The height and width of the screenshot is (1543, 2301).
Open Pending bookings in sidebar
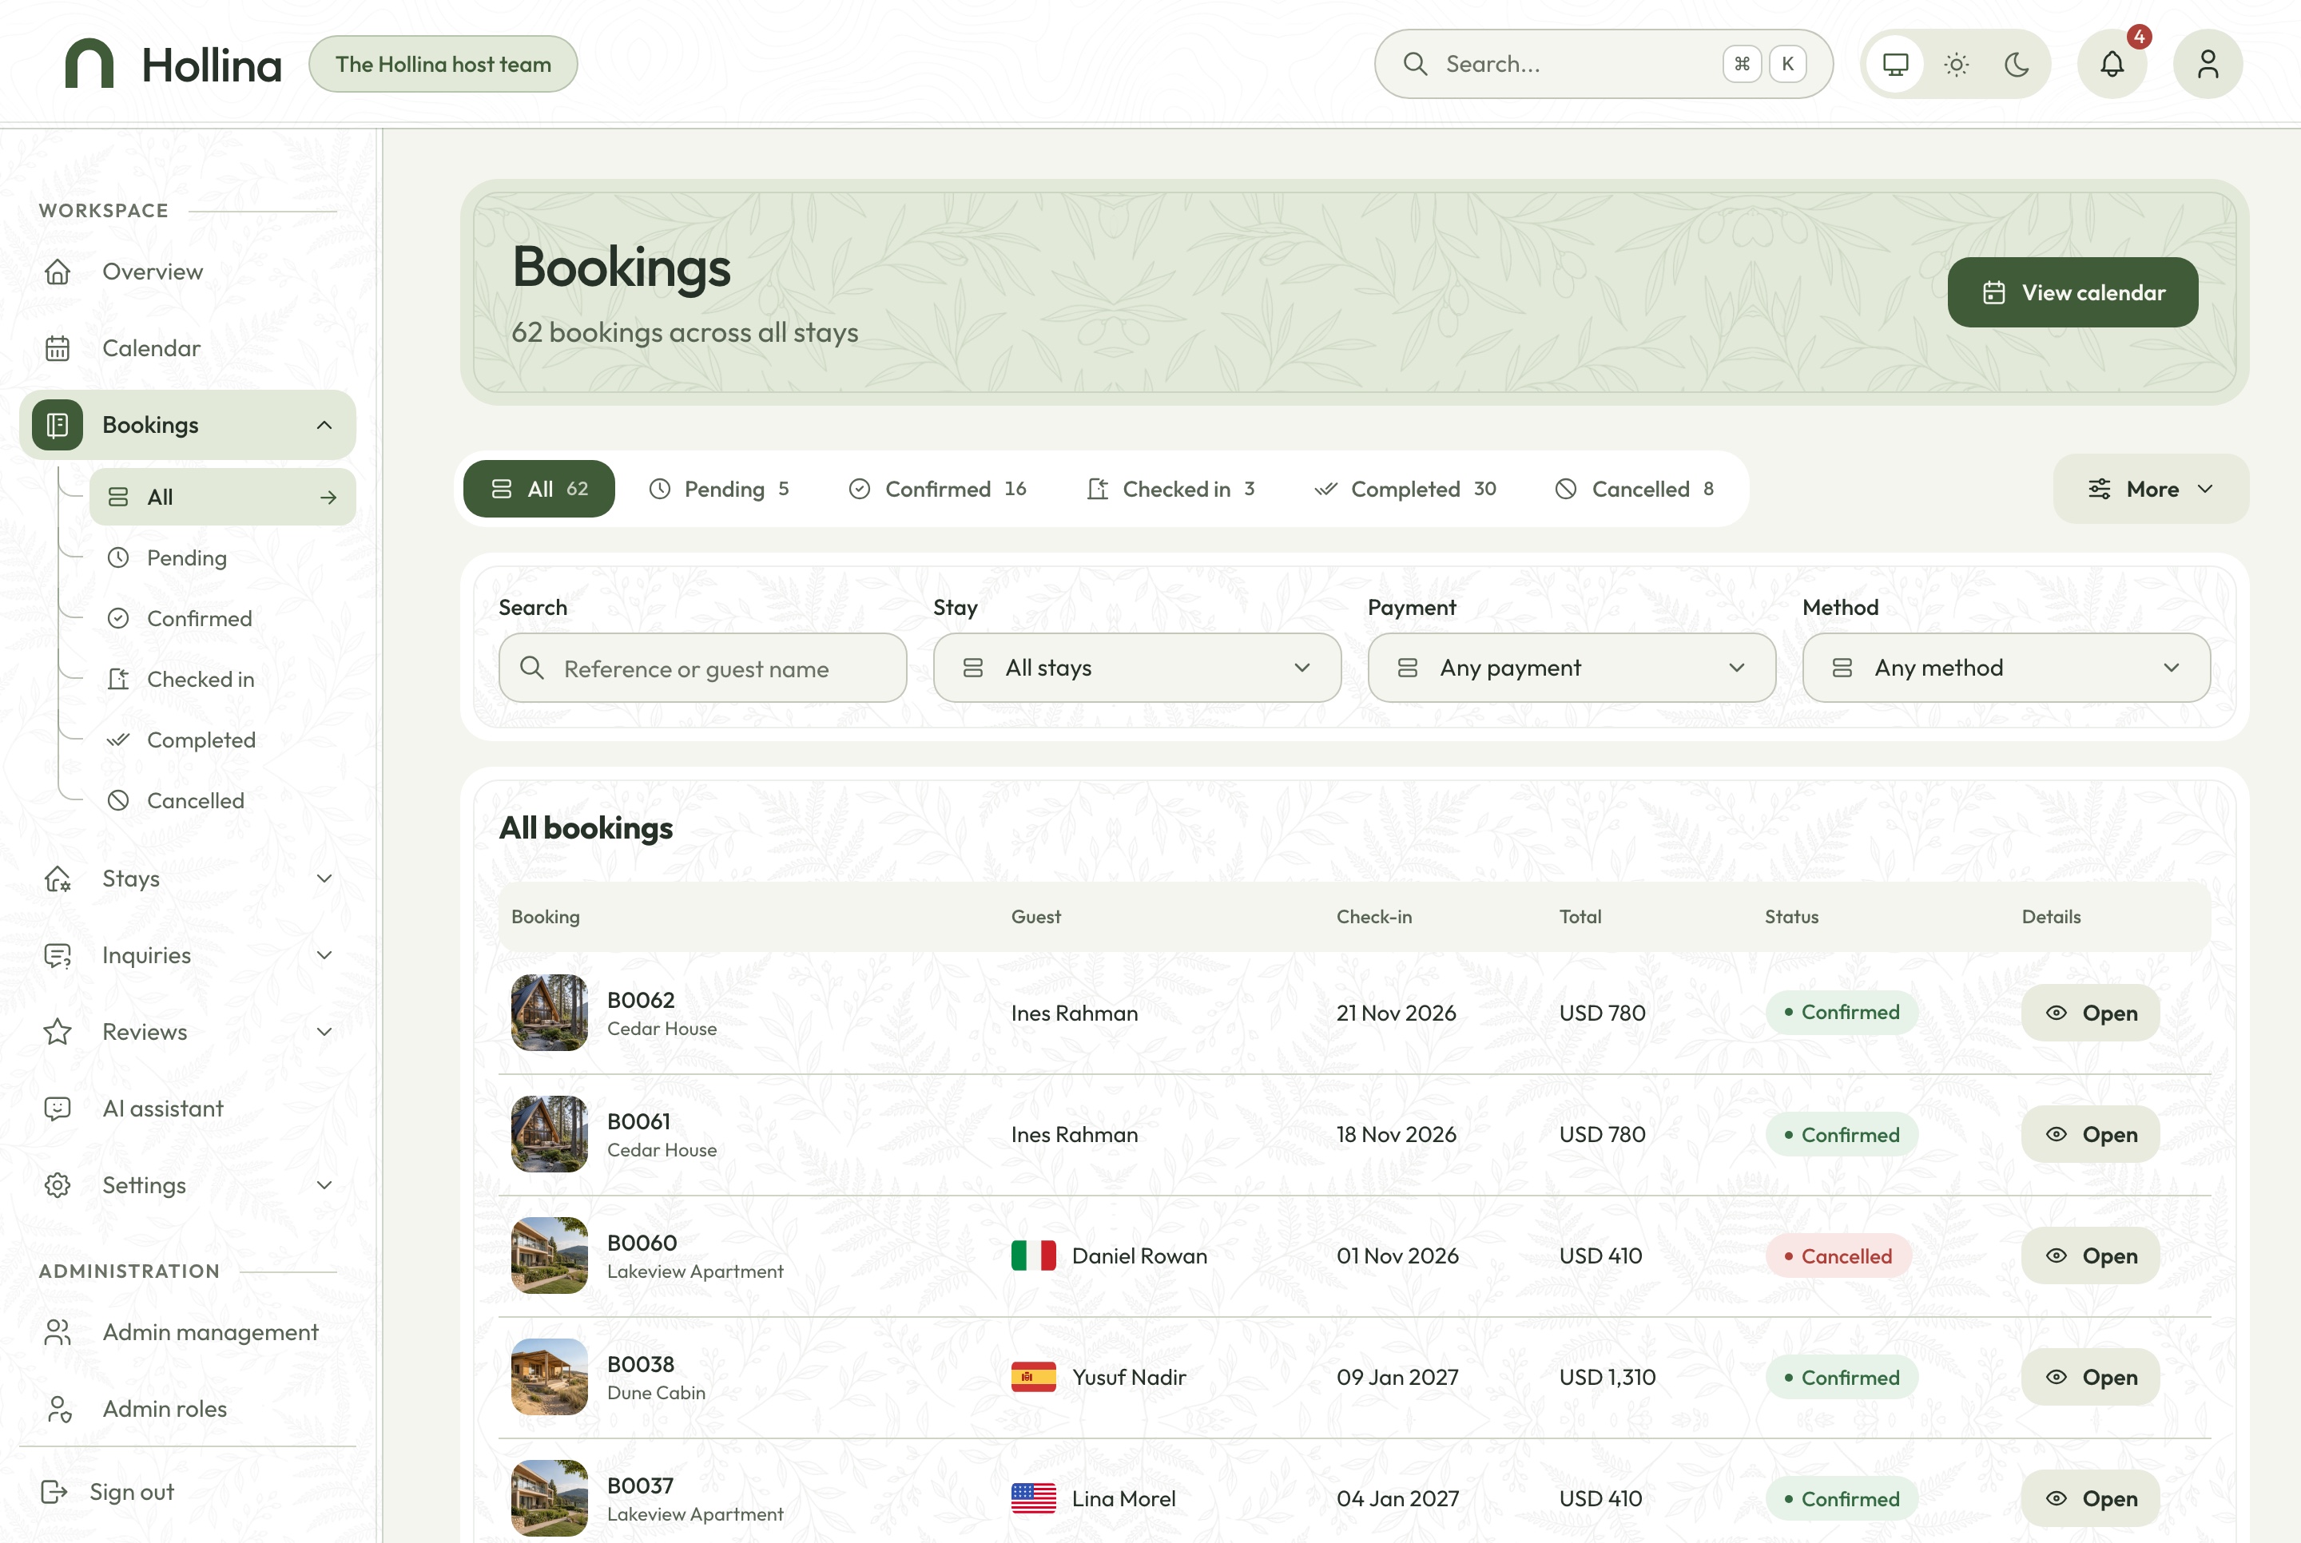pos(222,558)
